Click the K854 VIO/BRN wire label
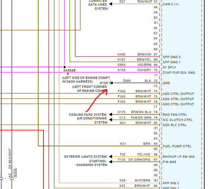 [x=134, y=65]
